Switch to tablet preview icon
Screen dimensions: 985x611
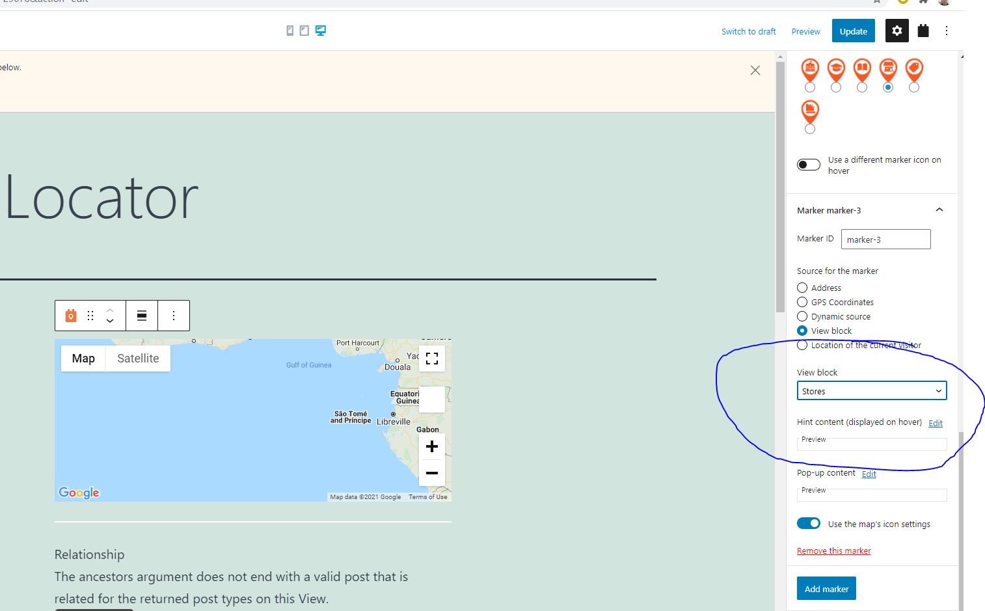[x=304, y=31]
